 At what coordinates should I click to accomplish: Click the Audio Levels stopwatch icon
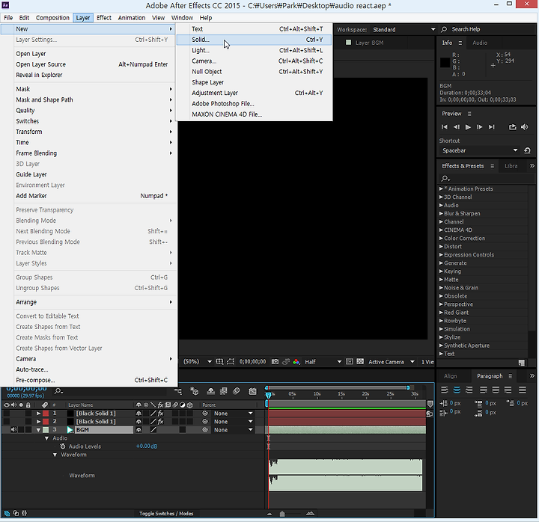63,446
